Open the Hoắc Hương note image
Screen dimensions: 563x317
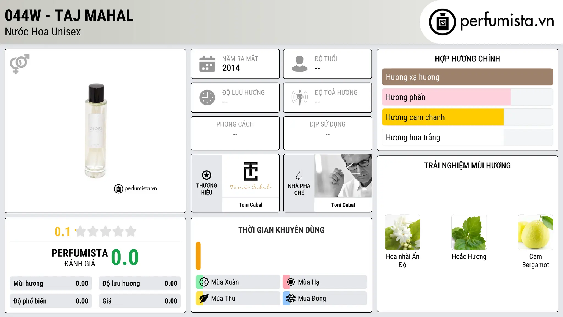469,232
